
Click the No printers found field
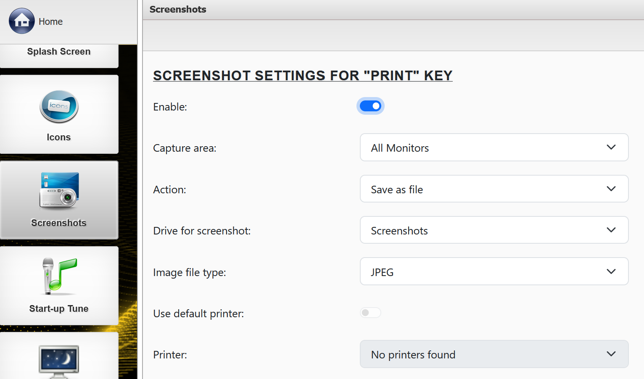click(x=483, y=354)
